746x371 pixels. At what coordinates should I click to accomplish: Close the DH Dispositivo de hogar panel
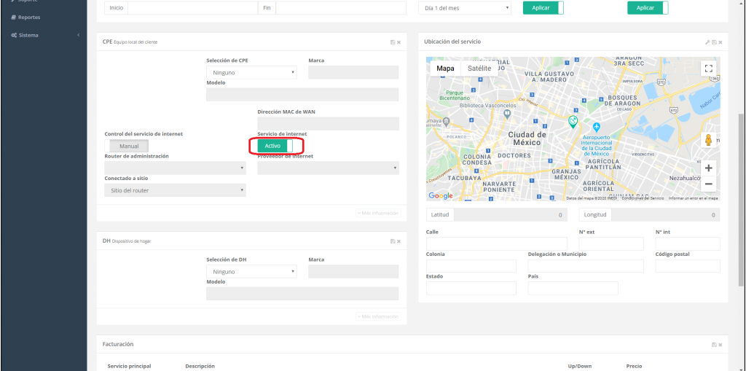tap(399, 241)
